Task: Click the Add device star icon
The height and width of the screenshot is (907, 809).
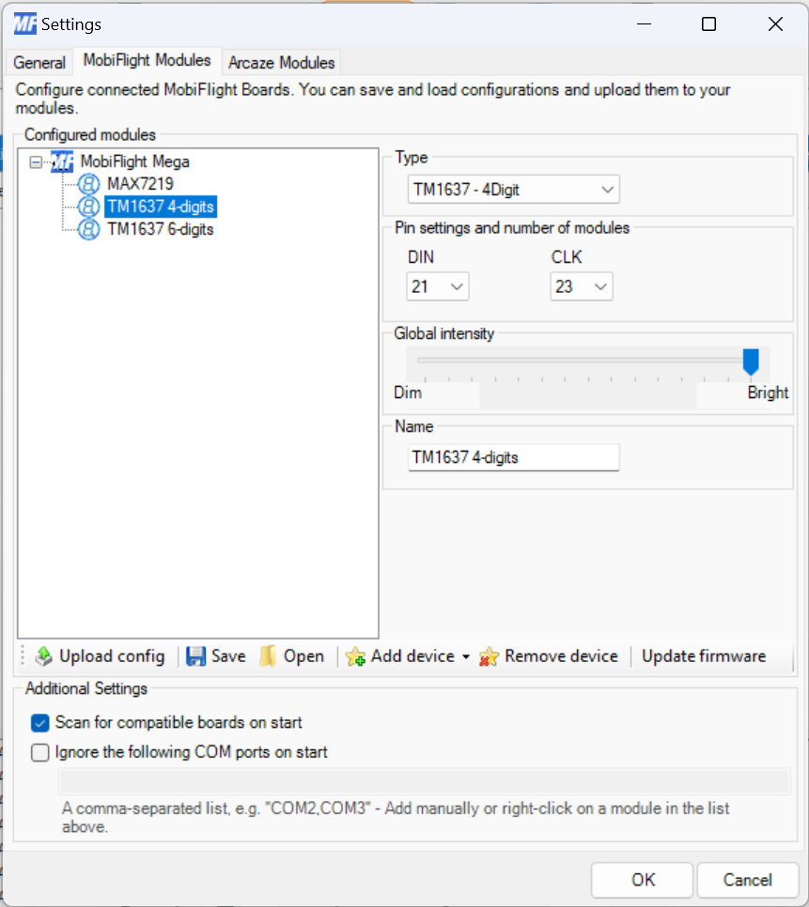Action: tap(355, 656)
